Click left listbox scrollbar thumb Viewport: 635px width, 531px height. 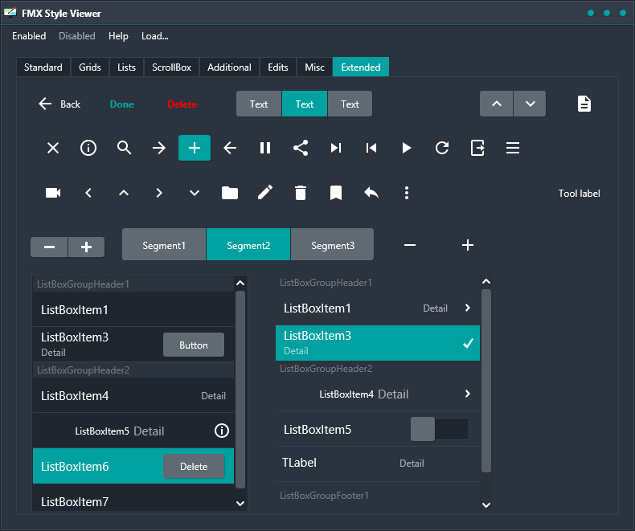[x=240, y=390]
